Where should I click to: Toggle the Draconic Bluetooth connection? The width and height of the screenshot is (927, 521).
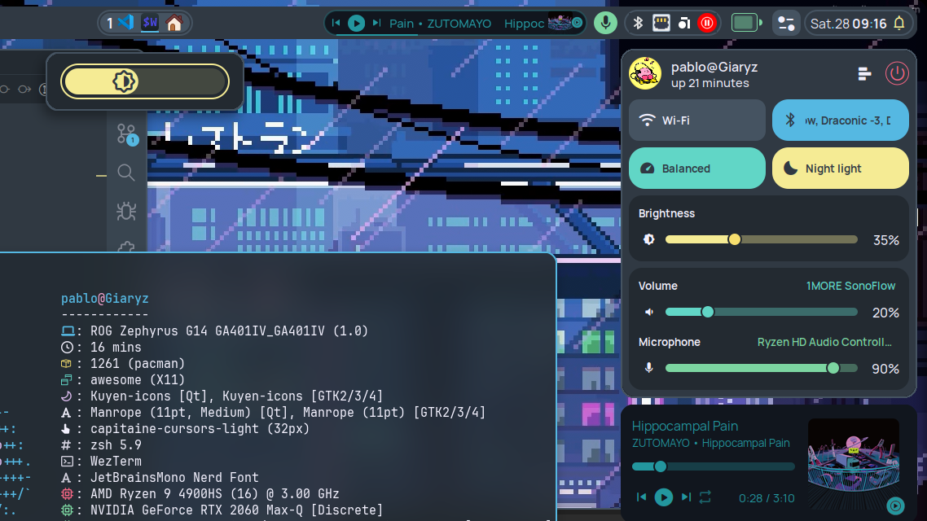840,120
